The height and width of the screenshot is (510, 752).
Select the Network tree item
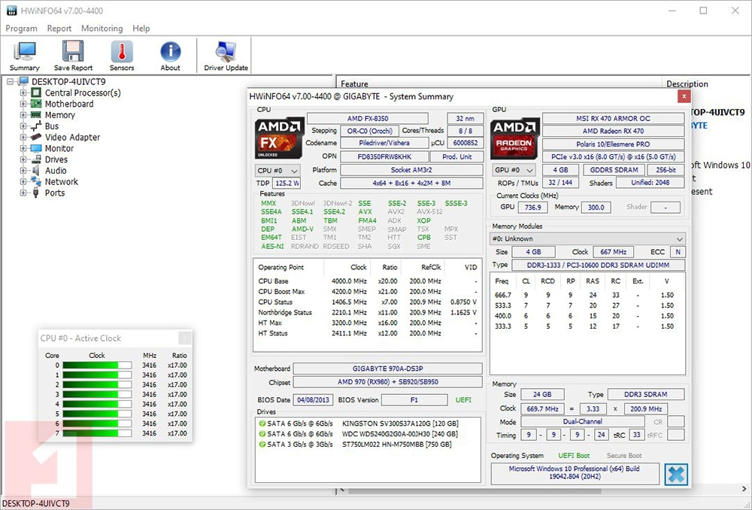61,182
